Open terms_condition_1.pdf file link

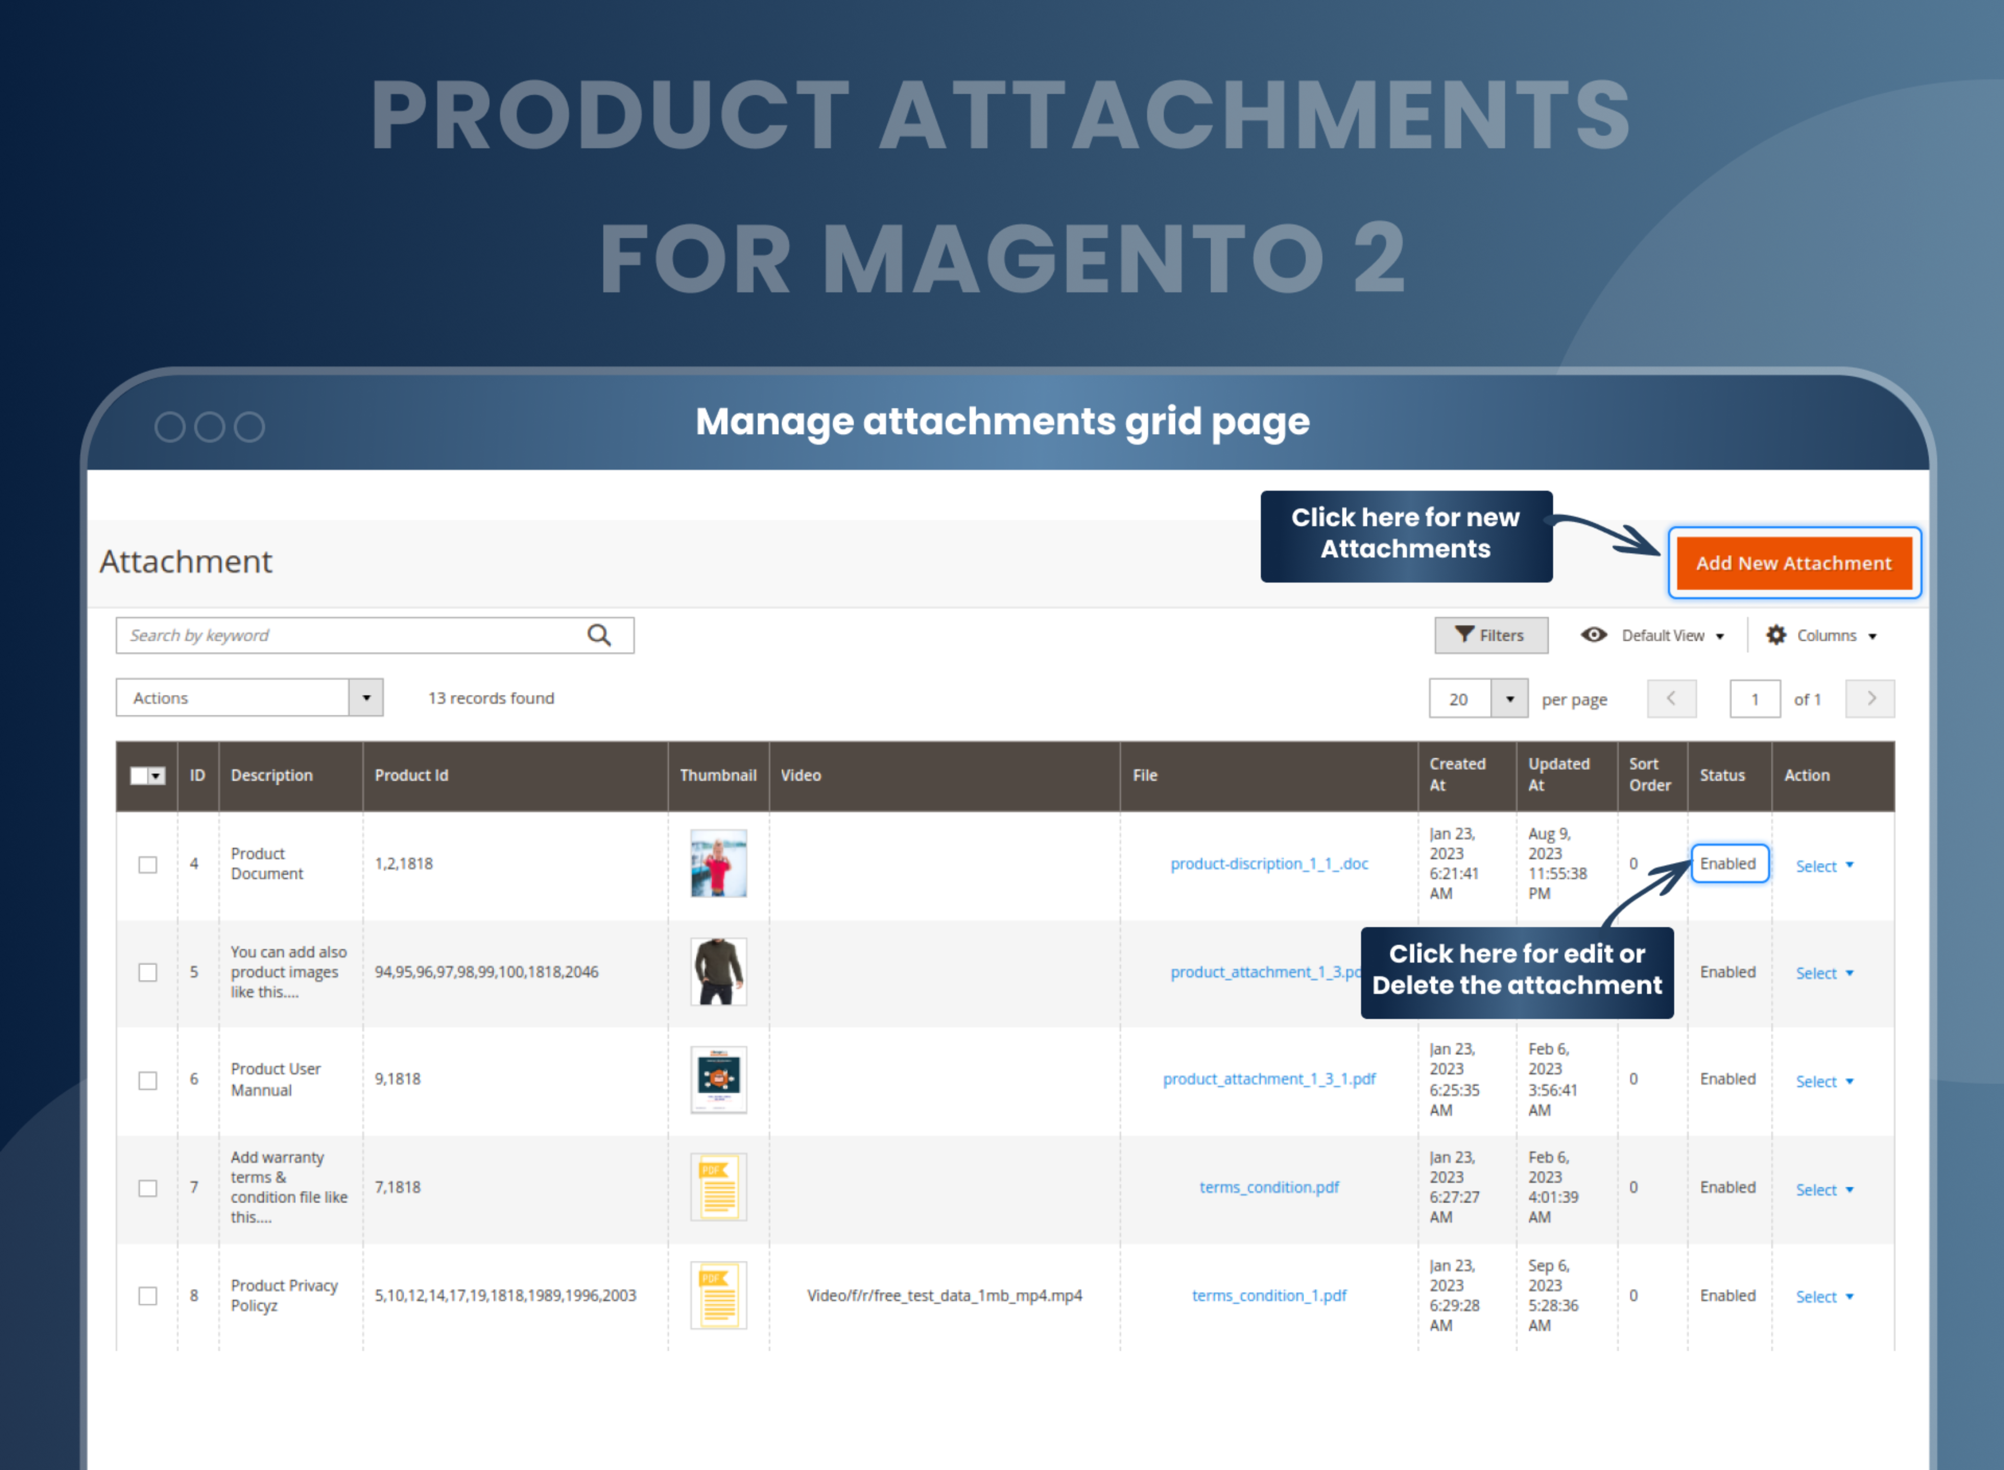[1268, 1295]
